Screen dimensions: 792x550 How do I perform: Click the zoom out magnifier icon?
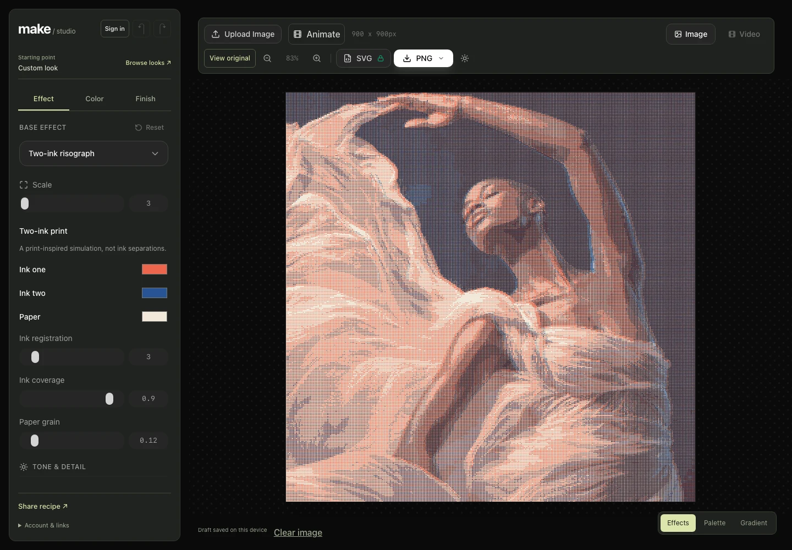point(267,58)
